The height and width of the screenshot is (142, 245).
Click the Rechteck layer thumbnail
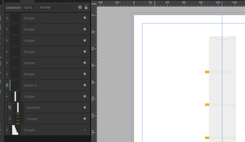[18, 108]
